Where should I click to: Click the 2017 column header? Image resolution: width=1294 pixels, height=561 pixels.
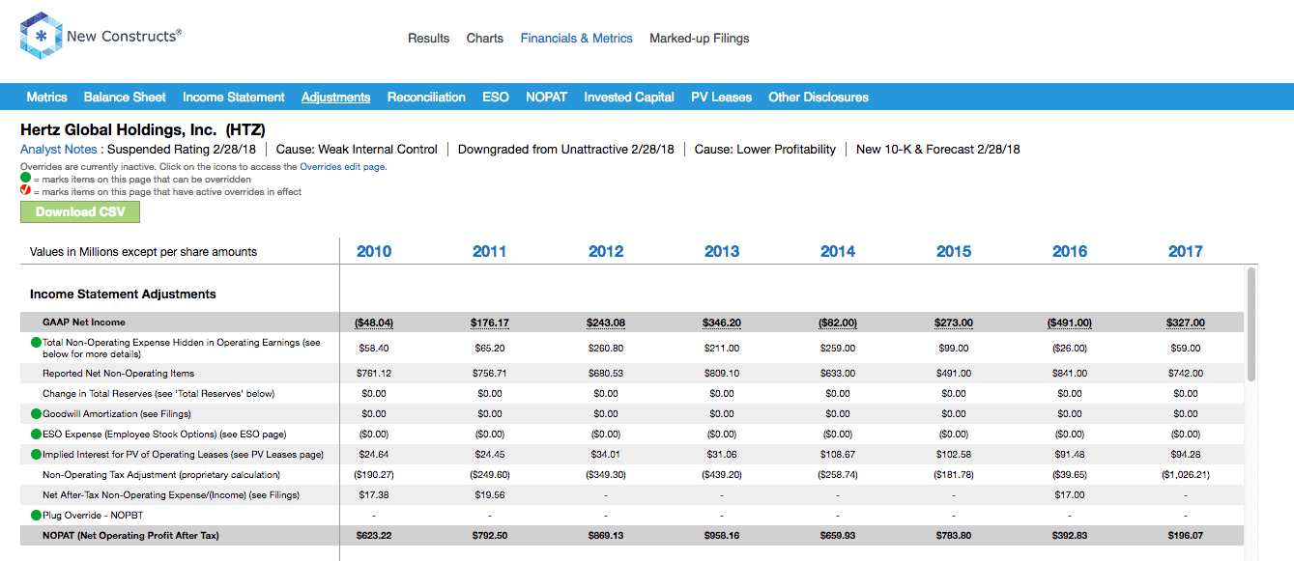(x=1186, y=251)
